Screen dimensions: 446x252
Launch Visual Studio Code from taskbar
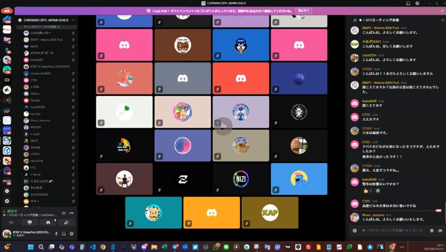point(92,247)
